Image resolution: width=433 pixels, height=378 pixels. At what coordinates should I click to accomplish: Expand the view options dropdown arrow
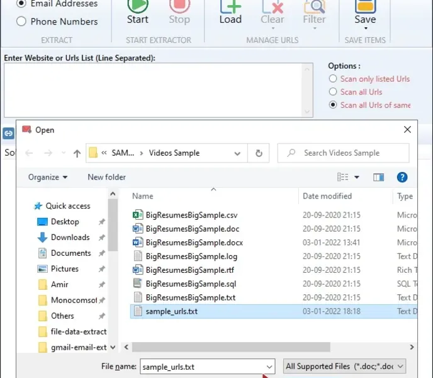point(357,177)
